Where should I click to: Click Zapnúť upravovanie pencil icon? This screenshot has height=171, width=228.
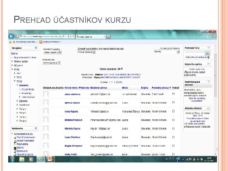[15, 137]
